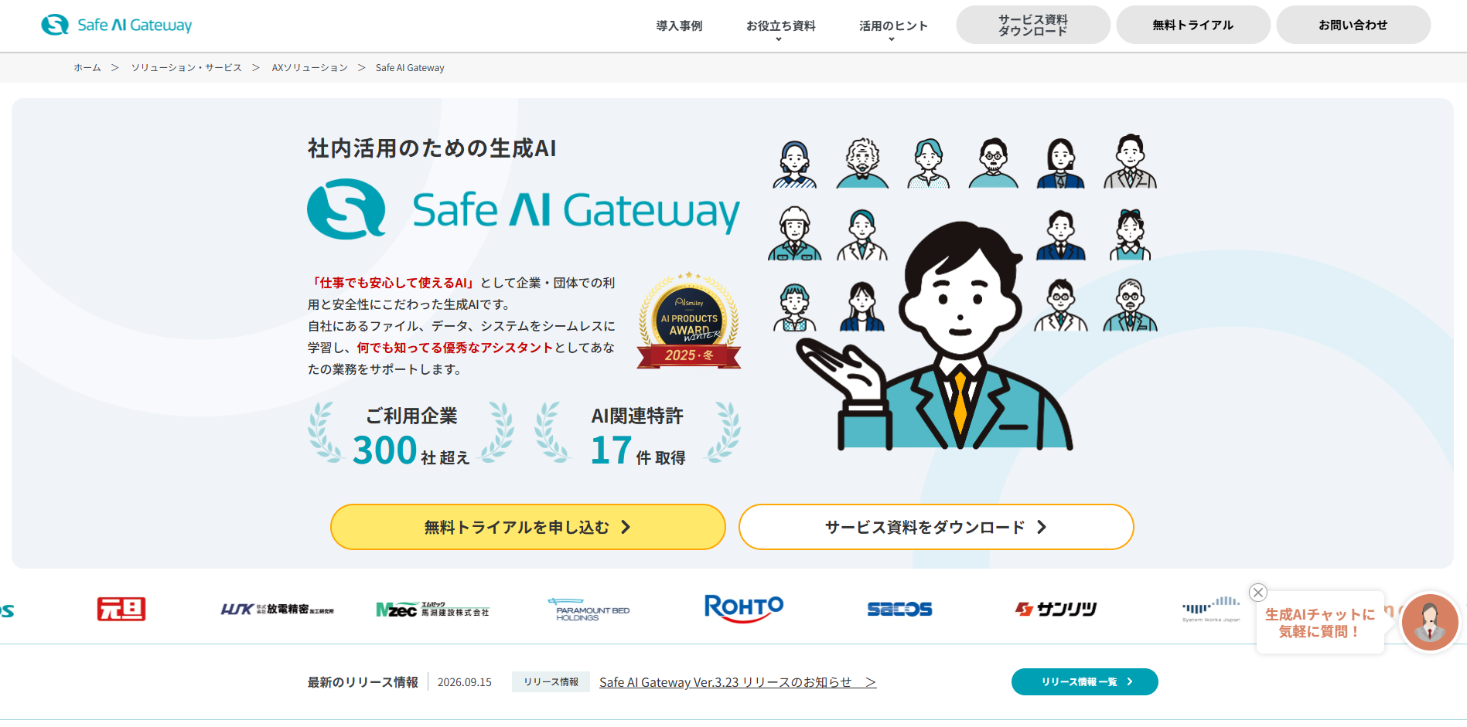Screen dimensions: 1467x727
Task: Click the Sacos logo
Action: 899,610
